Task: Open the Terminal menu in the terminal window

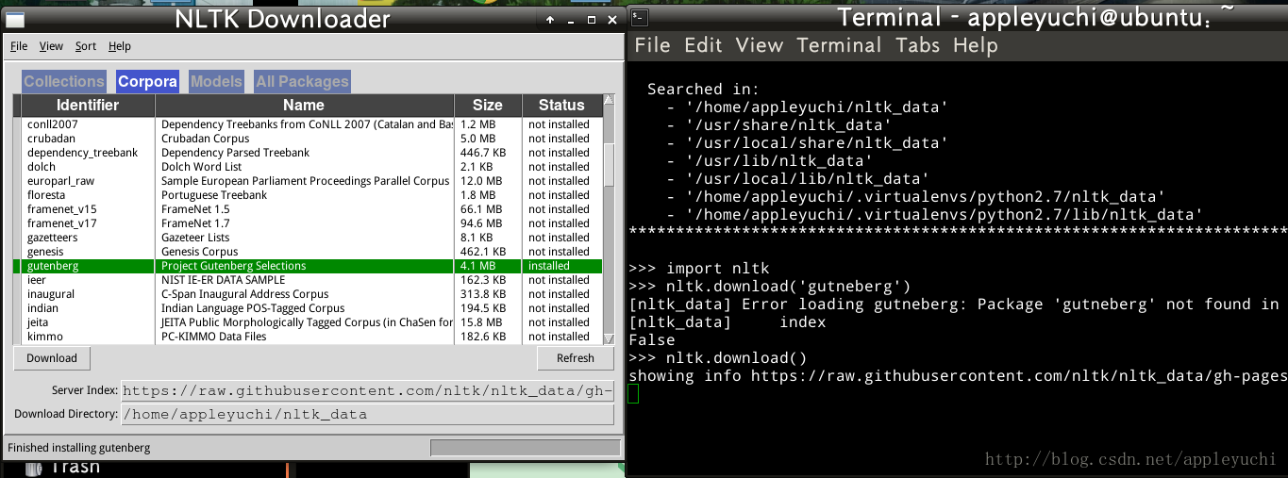Action: coord(839,45)
